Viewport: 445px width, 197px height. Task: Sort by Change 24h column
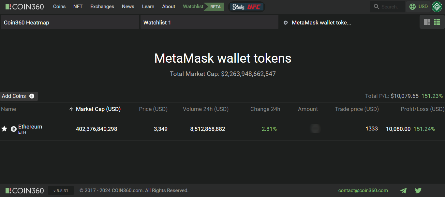tap(265, 109)
